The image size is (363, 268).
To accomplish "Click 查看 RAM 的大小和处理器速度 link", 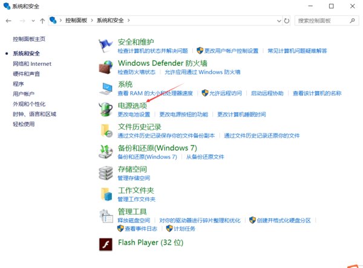I will click(155, 93).
